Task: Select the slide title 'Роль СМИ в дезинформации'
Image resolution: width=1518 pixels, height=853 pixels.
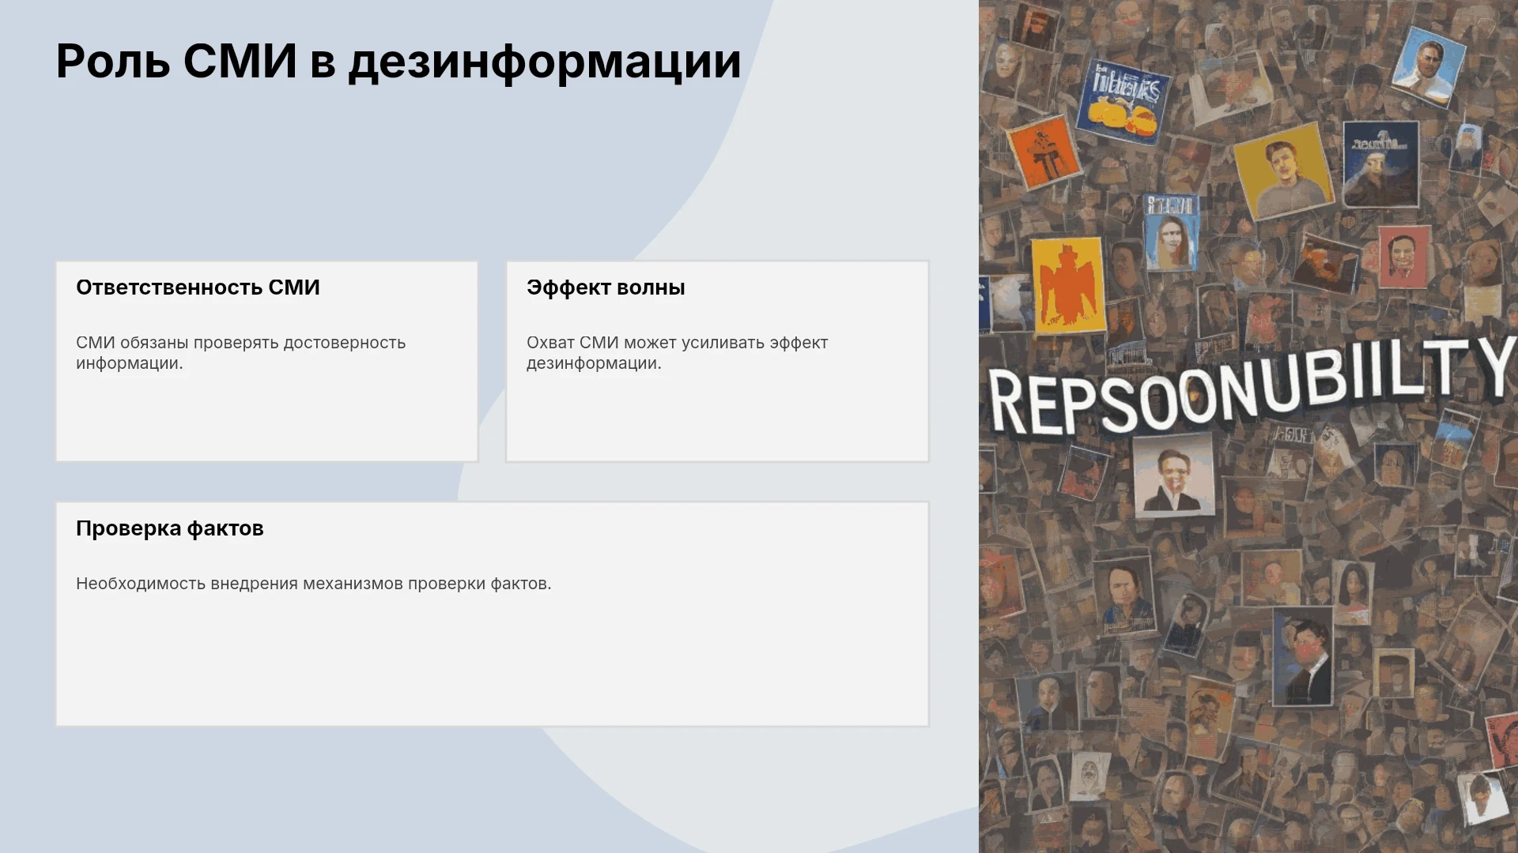Action: (398, 61)
